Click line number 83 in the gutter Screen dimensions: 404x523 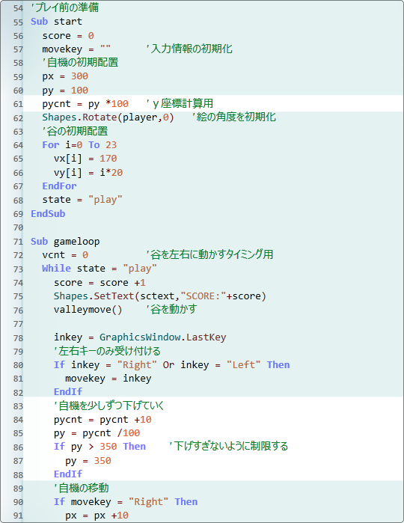click(x=18, y=406)
